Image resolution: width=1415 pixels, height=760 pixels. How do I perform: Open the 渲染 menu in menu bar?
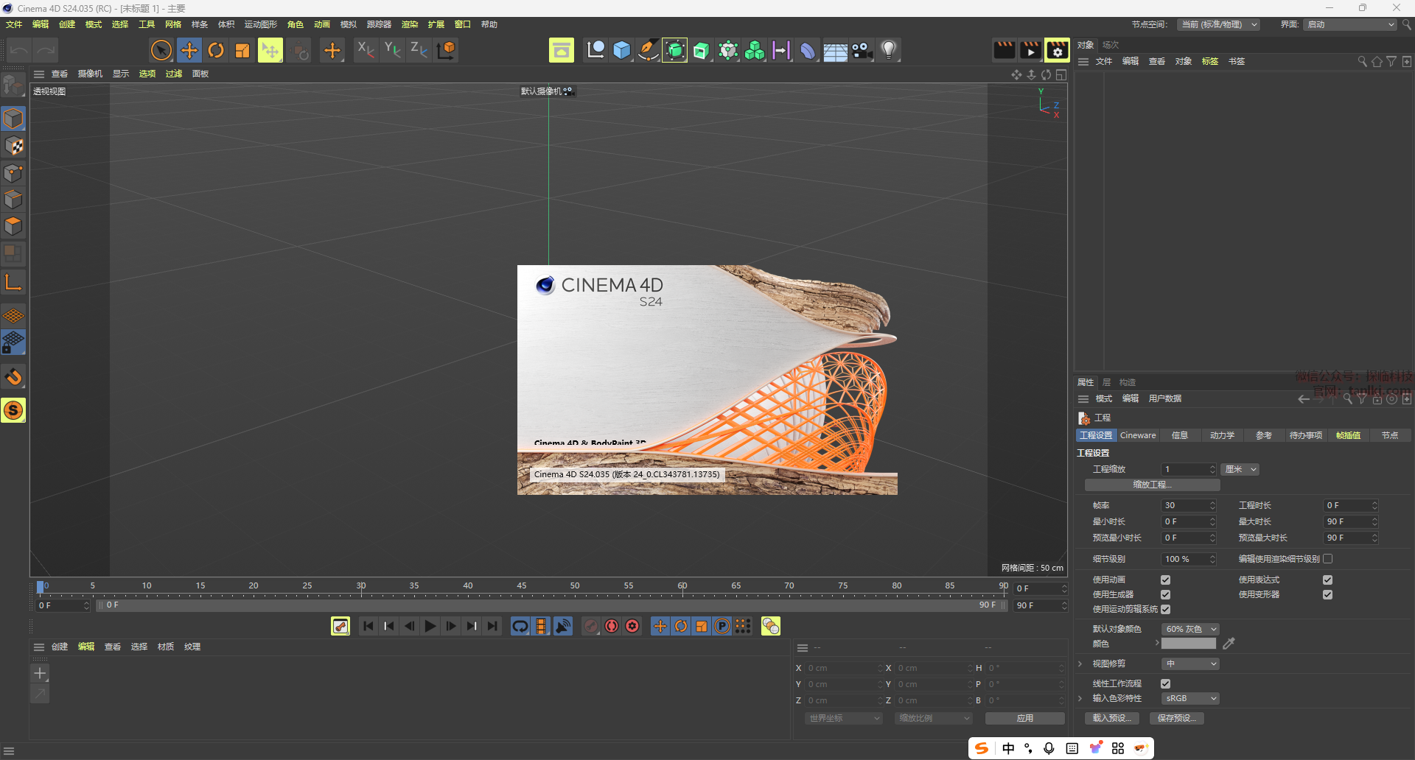coord(409,24)
